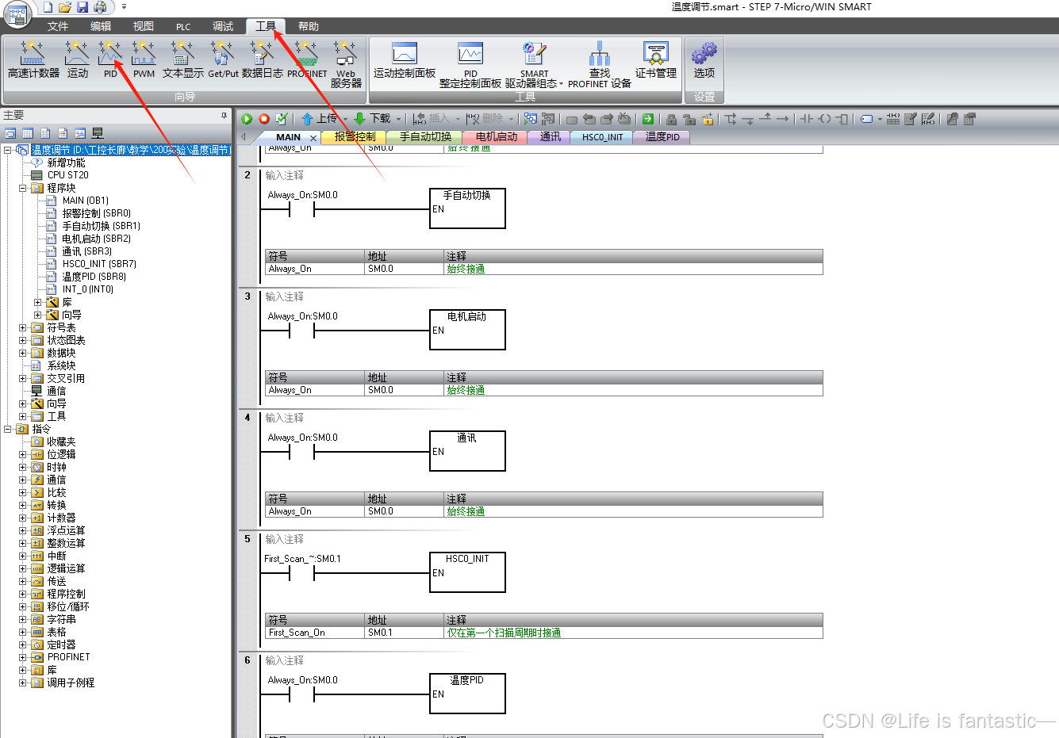Open the Motion Control Panel (运动控制面板)
Screen dimensions: 1059x738
point(405,60)
